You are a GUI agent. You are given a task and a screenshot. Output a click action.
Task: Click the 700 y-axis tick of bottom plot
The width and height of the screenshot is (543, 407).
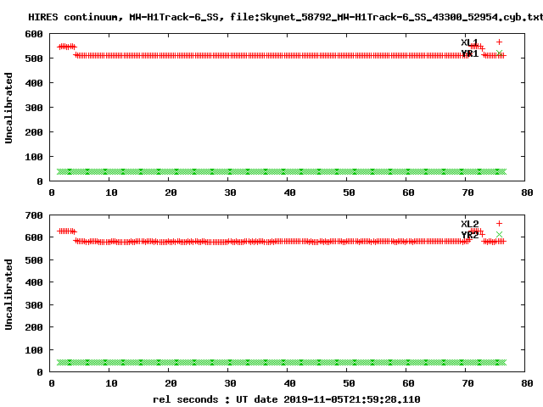click(34, 215)
